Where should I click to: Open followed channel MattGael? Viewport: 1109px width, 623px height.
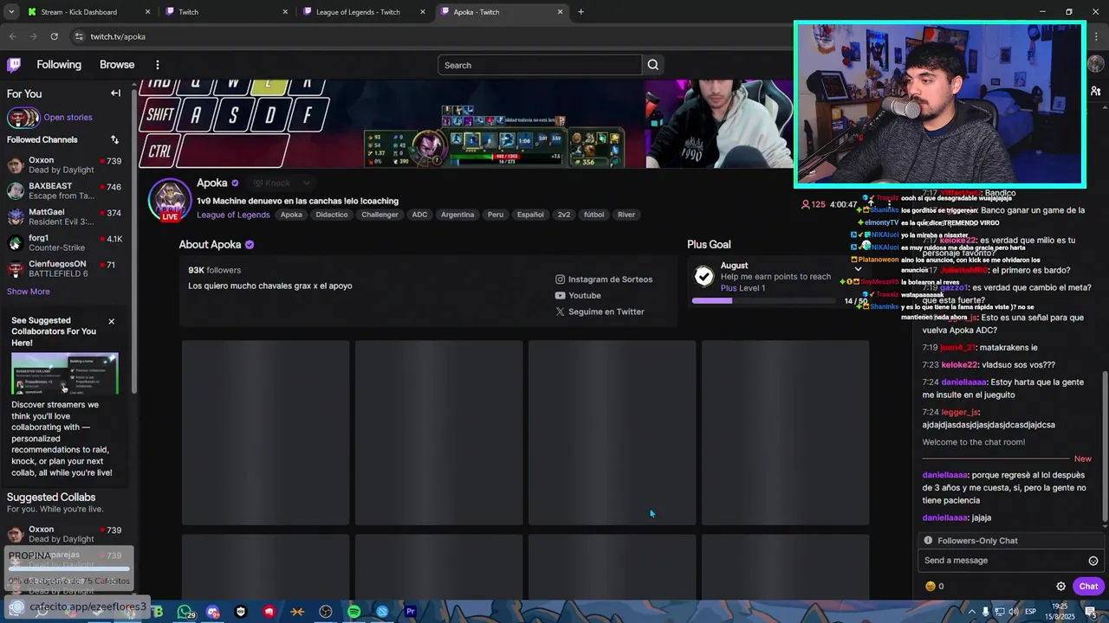click(x=65, y=217)
